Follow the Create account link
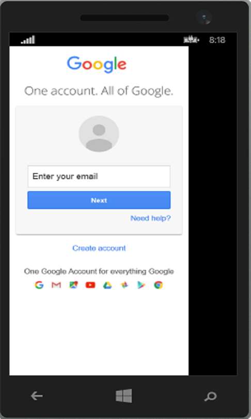This screenshot has height=419, width=251. [99, 248]
